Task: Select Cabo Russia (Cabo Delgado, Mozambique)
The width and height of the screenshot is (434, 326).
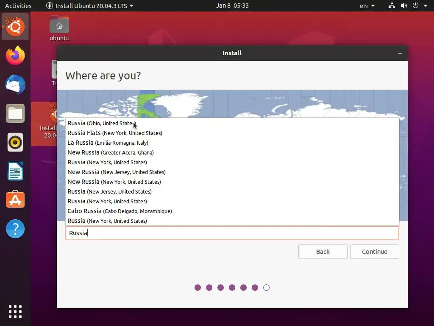Action: tap(232, 211)
